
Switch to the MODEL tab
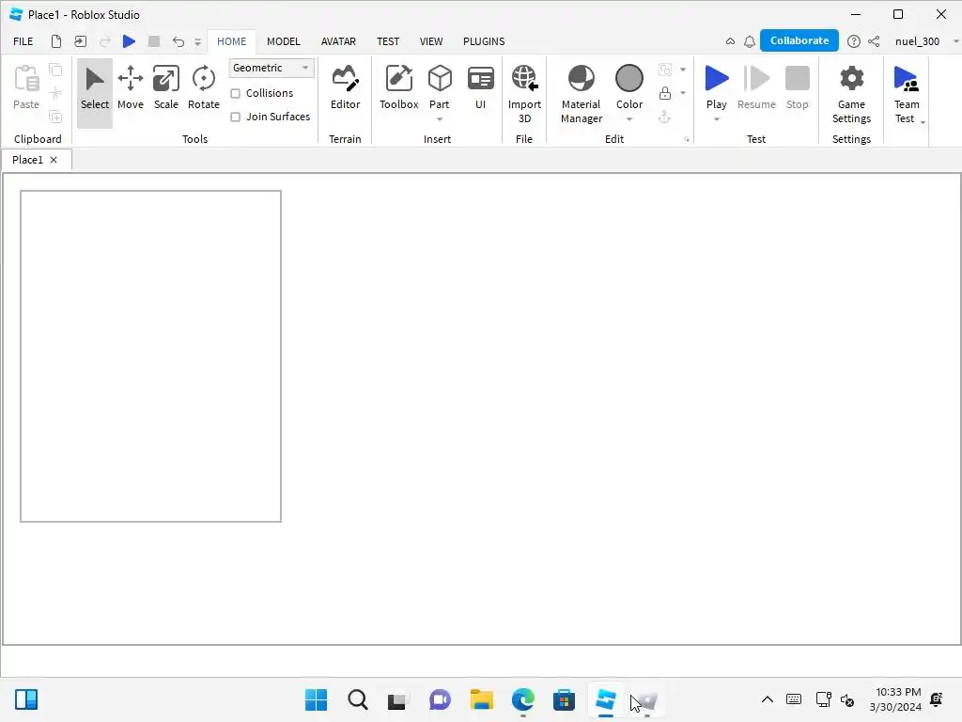click(284, 41)
